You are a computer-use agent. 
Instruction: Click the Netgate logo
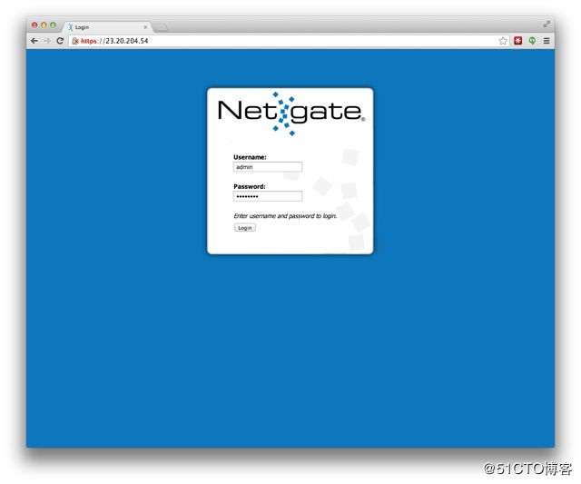pos(290,113)
